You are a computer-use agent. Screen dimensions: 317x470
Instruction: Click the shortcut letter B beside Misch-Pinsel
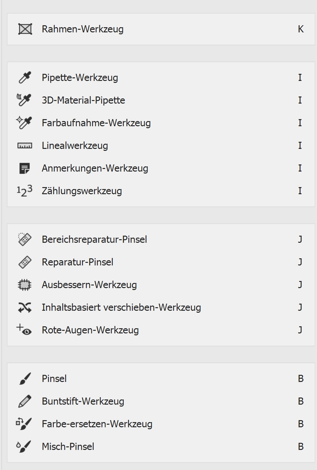click(x=301, y=447)
